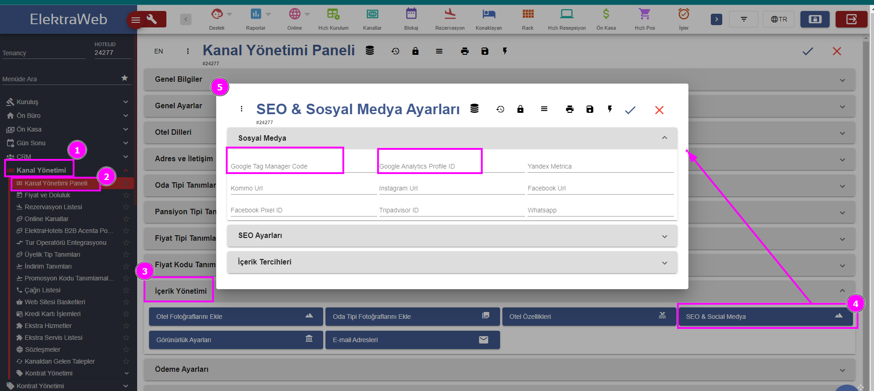
Task: Expand the Kuruluş sidebar menu
Action: tap(67, 102)
